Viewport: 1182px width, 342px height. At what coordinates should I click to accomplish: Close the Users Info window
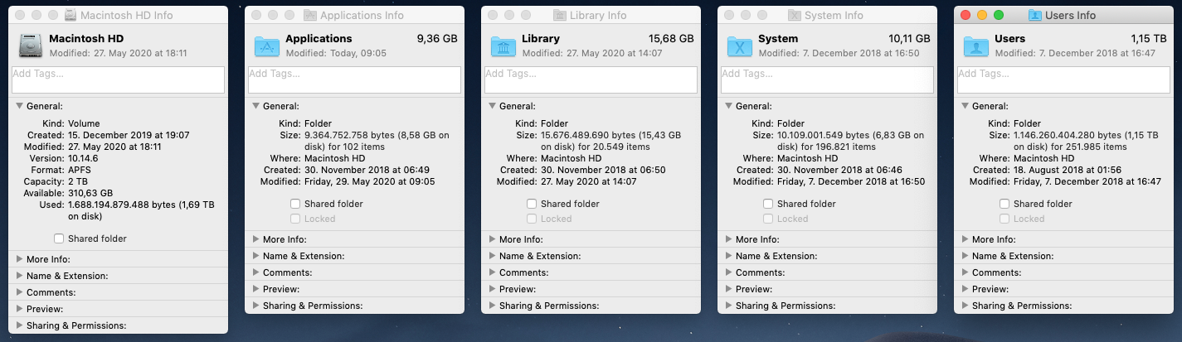966,15
